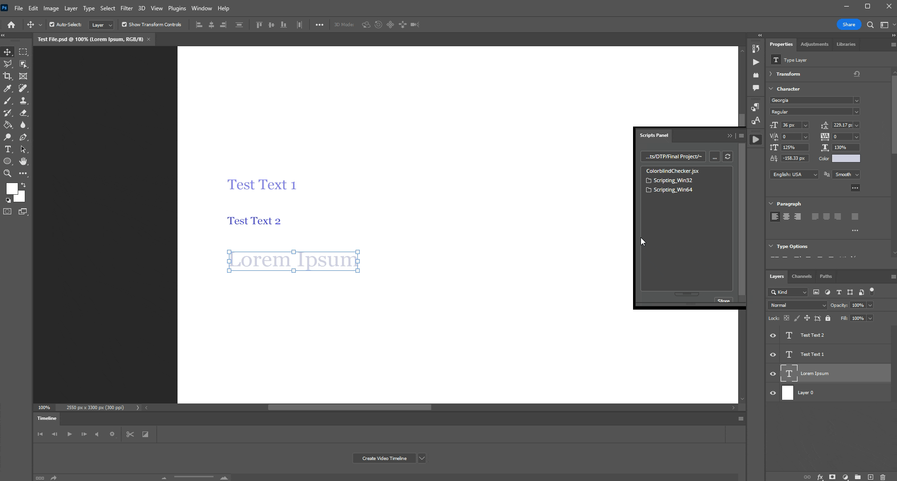
Task: Uncheck Show Transform Controls
Action: [x=124, y=25]
